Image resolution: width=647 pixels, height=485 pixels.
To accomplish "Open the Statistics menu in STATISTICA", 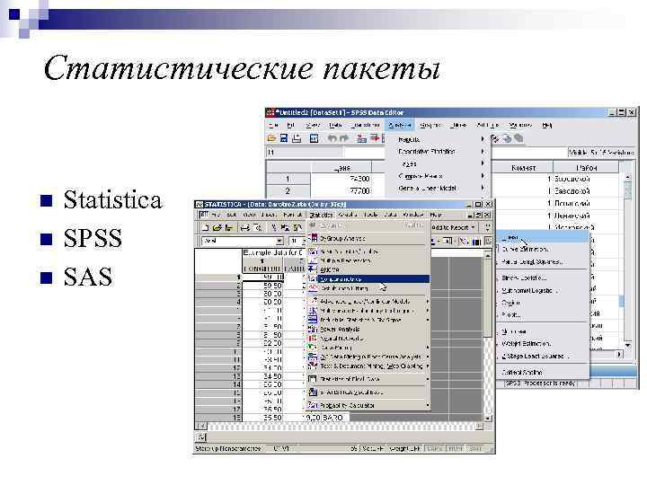I will (321, 215).
